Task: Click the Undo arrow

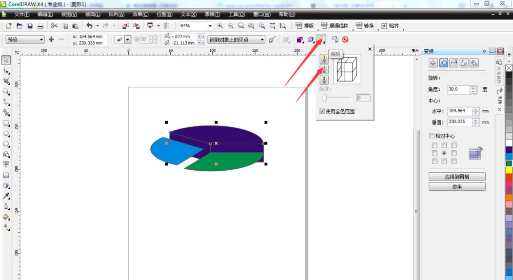Action: point(89,26)
